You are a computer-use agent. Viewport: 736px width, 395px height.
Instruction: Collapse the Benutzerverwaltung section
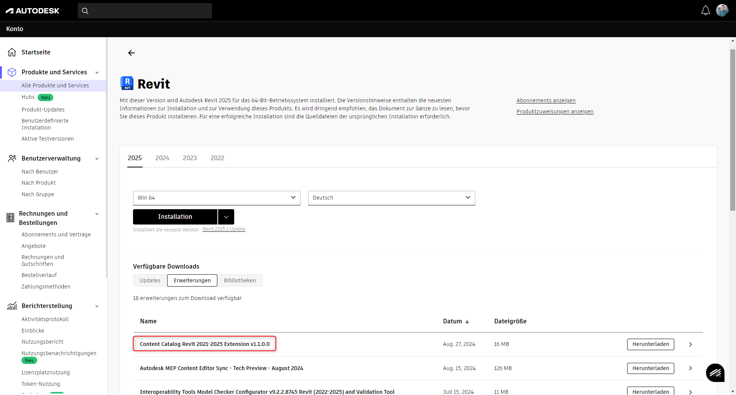click(97, 159)
